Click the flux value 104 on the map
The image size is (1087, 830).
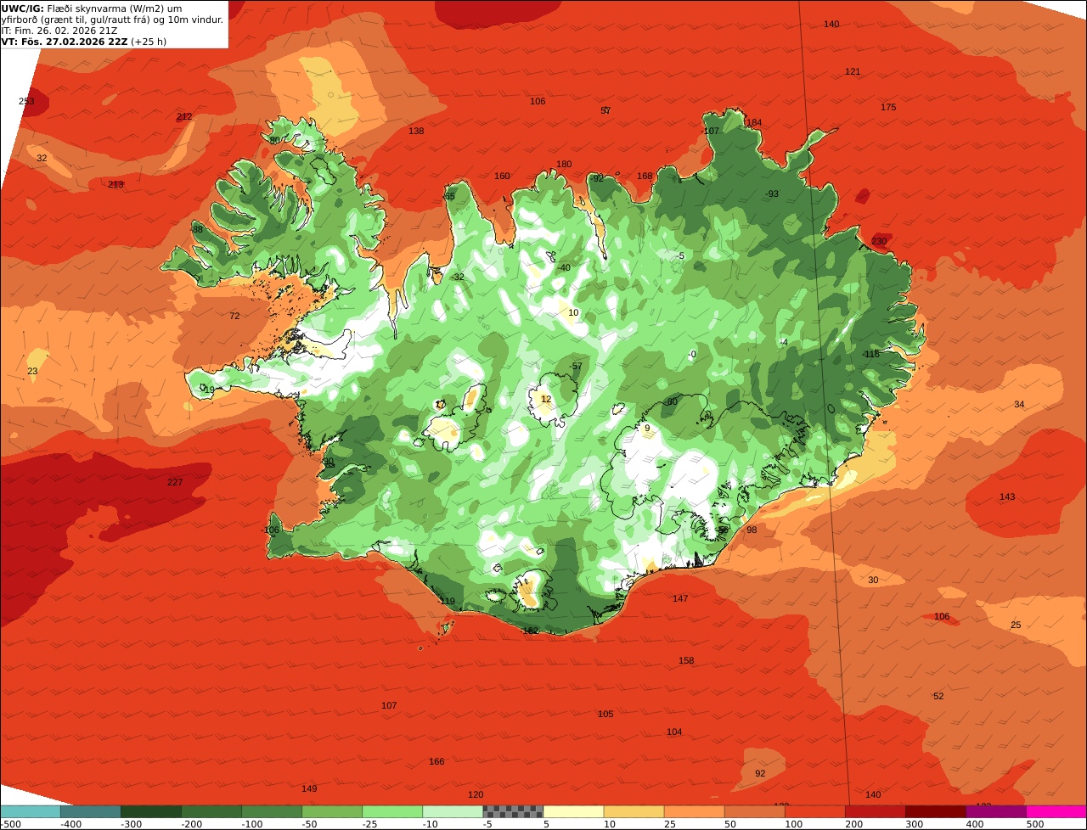pyautogui.click(x=674, y=732)
